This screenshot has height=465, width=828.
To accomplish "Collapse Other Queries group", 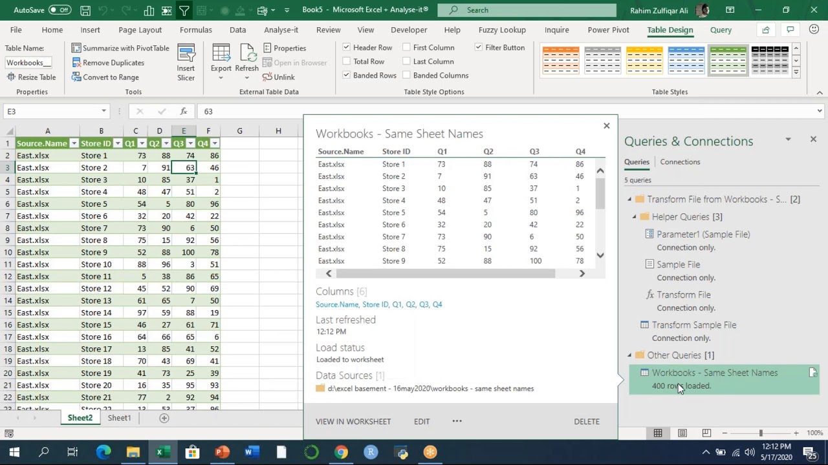I will coord(629,355).
